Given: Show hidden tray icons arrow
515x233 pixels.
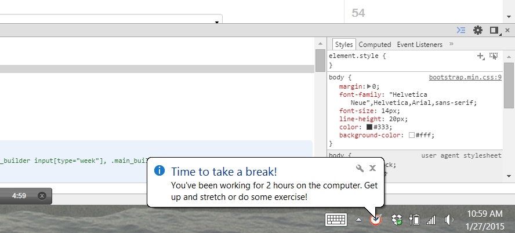Looking at the screenshot, I should pyautogui.click(x=358, y=220).
